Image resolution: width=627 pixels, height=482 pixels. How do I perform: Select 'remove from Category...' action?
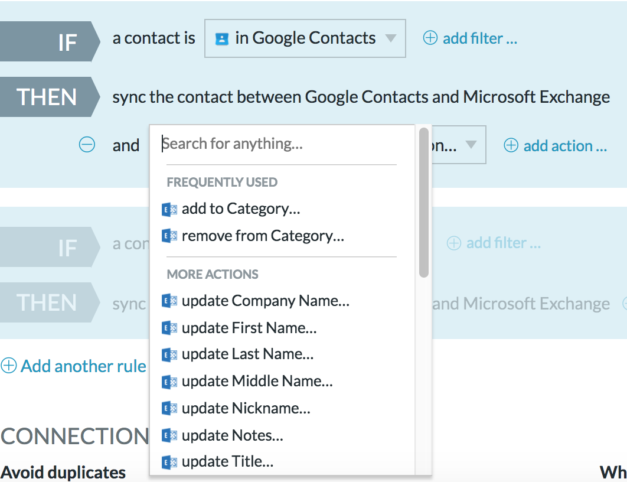[263, 236]
